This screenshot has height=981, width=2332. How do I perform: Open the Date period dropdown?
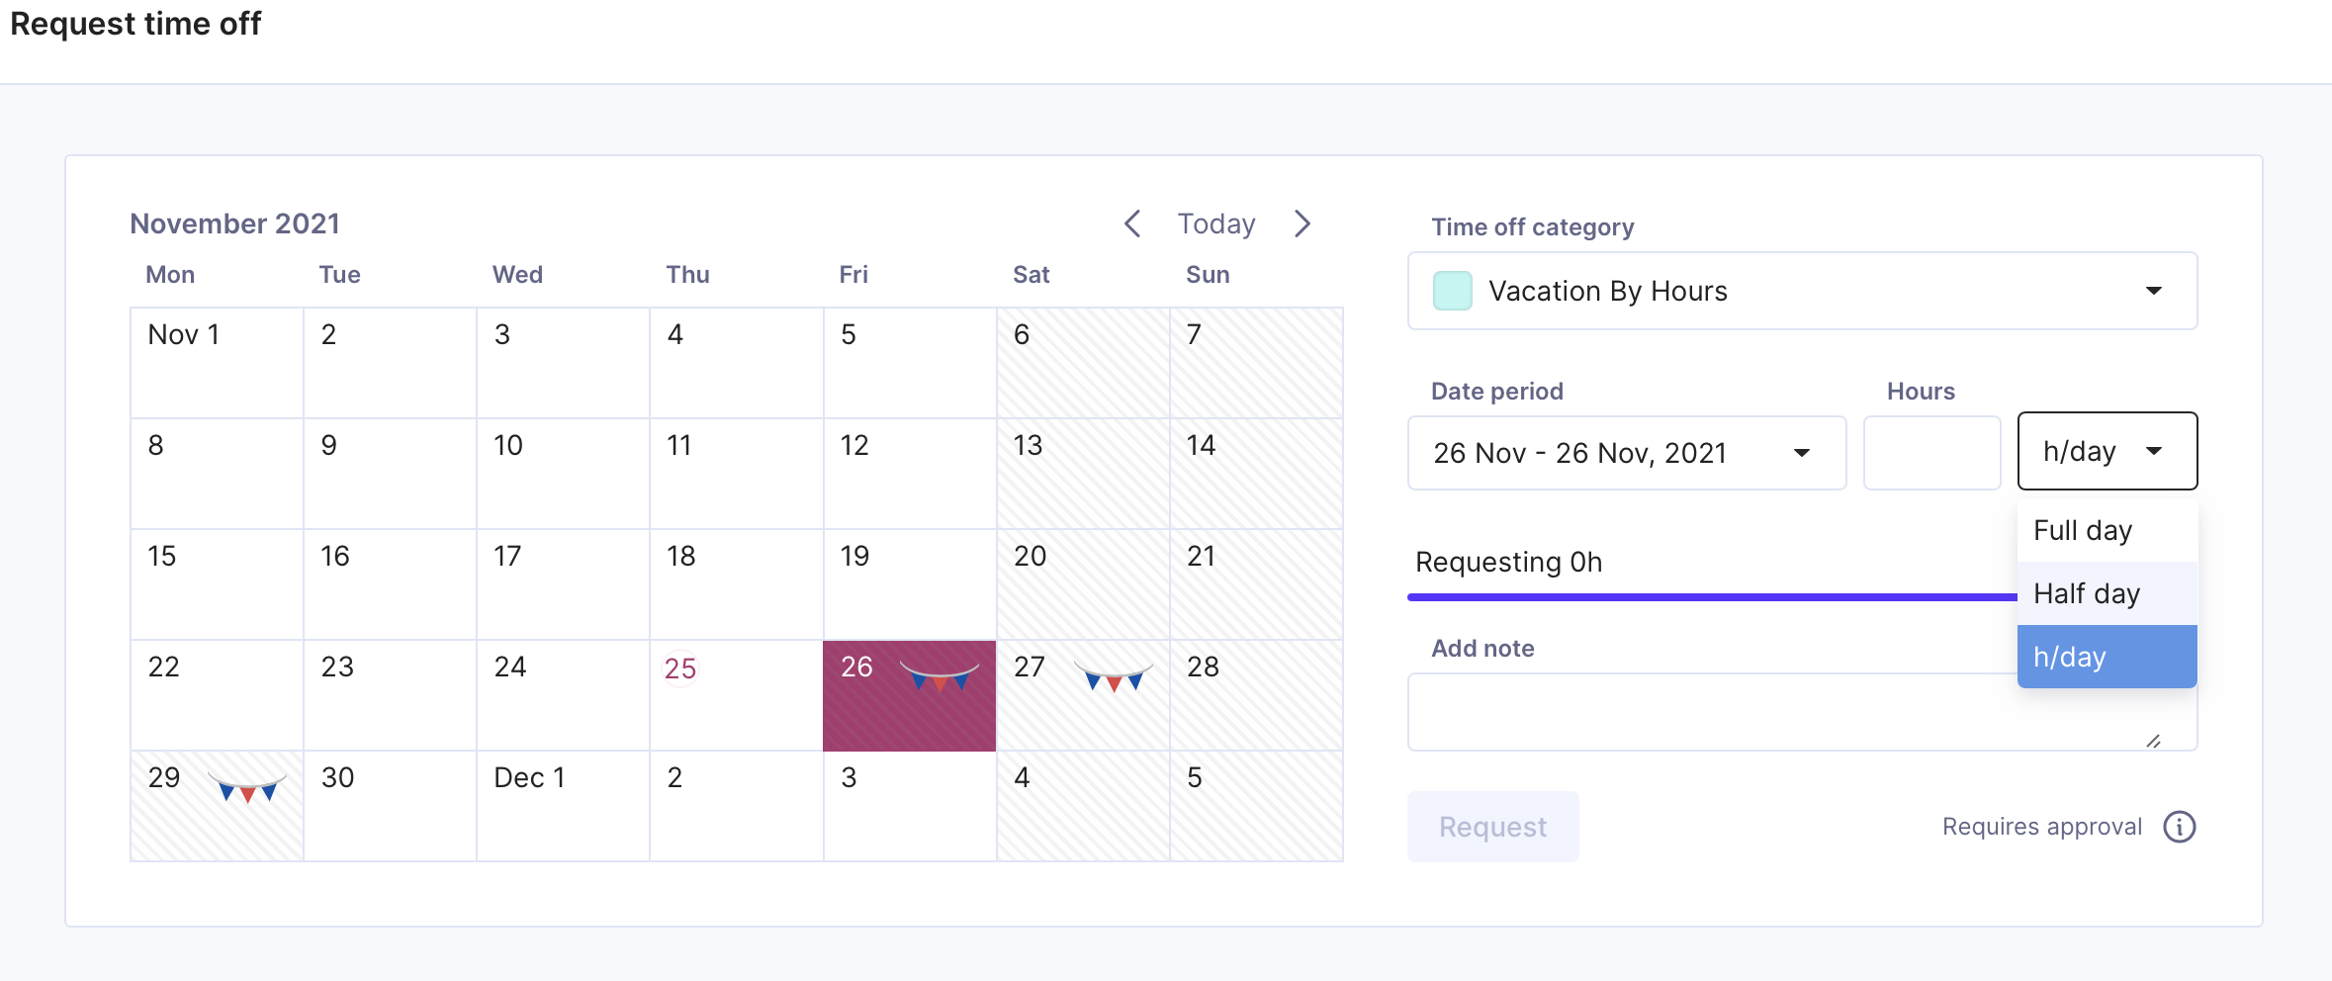pyautogui.click(x=1627, y=453)
